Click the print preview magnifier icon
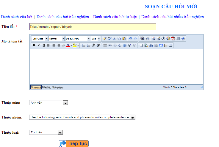This screenshot has width=219, height=147. tap(146, 45)
